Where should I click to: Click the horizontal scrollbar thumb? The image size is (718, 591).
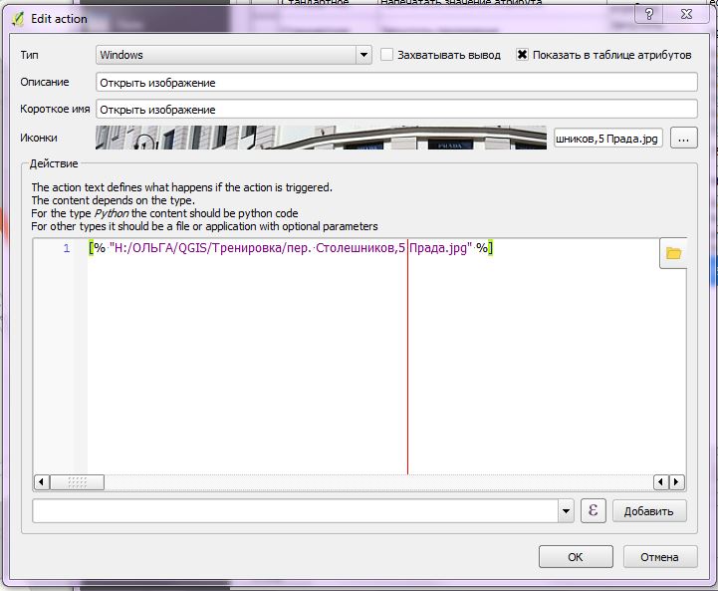tap(77, 482)
